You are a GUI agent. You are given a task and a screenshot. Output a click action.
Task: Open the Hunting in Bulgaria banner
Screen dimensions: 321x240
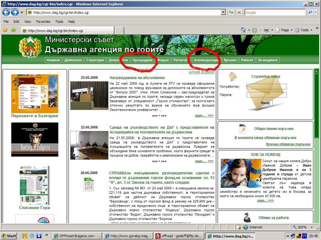pyautogui.click(x=35, y=140)
